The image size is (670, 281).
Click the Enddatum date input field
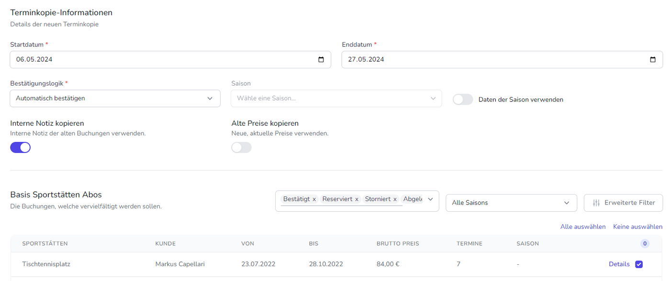point(493,60)
